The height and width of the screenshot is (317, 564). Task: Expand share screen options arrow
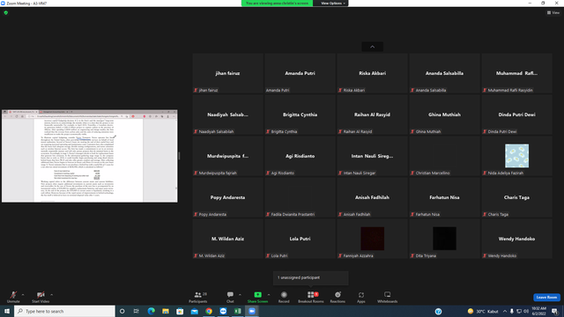(269, 295)
